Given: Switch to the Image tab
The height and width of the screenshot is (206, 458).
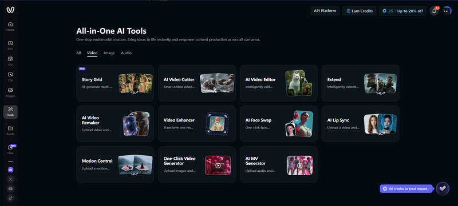Looking at the screenshot, I should tap(109, 53).
